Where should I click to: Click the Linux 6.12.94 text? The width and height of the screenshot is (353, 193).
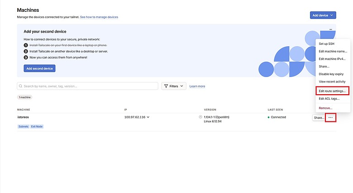click(213, 121)
